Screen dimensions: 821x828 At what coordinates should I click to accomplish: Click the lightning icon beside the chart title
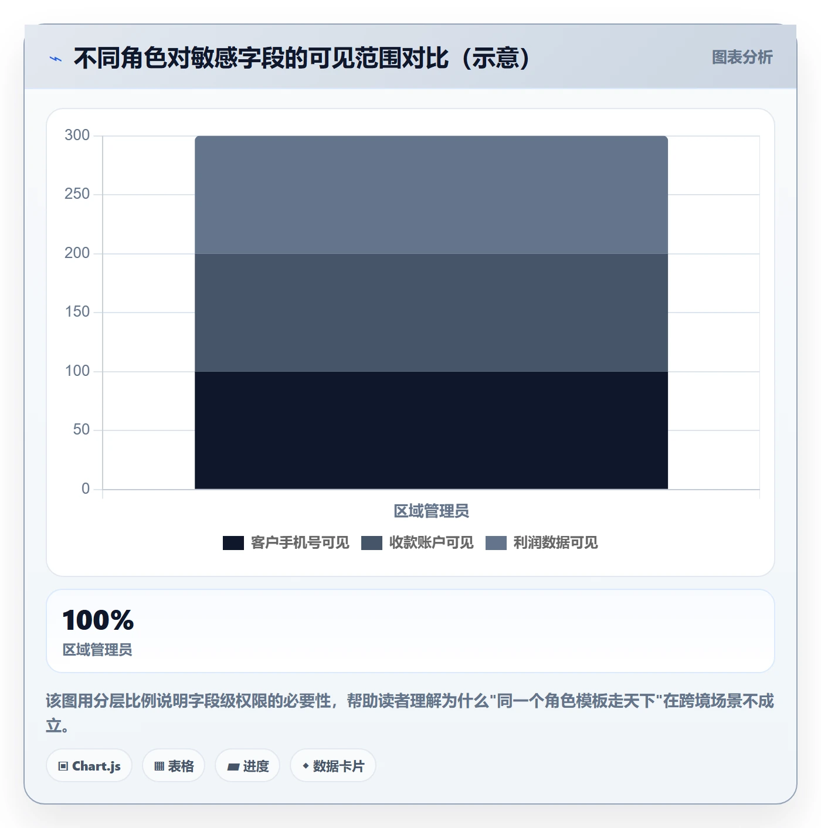point(56,59)
